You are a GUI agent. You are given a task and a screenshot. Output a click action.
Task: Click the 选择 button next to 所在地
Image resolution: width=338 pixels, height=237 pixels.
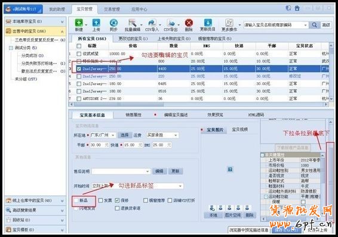(x=125, y=135)
